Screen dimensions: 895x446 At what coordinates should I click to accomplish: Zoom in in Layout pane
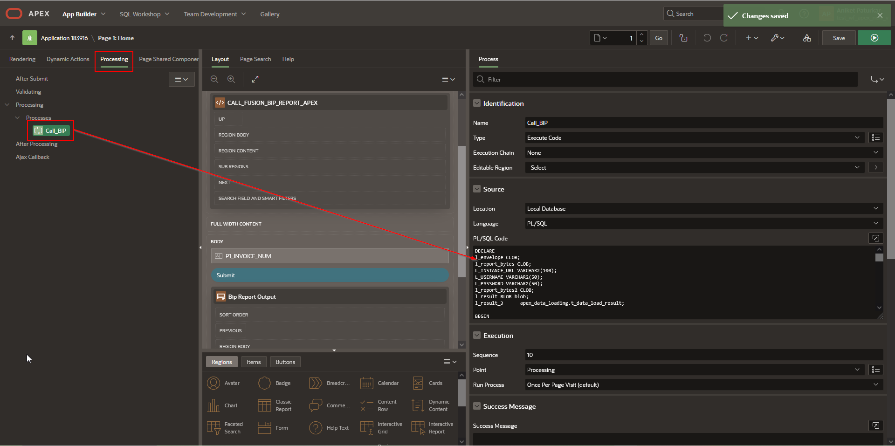click(x=231, y=79)
